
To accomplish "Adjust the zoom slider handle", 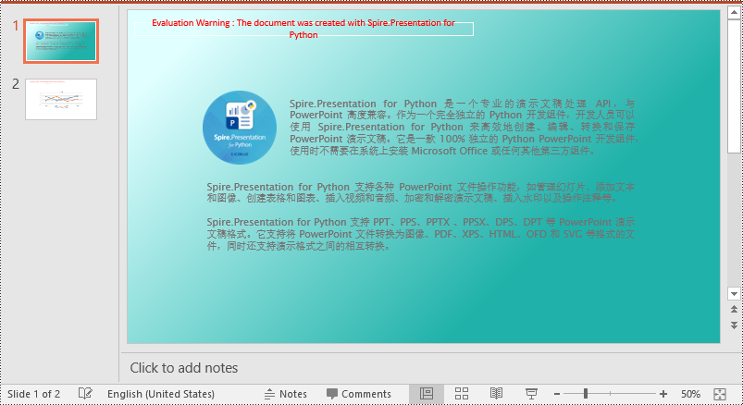I will [586, 394].
